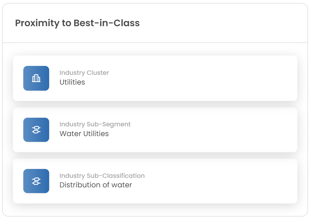This screenshot has height=219, width=310.
Task: Click the icon beside Industry Sub-Segment
Action: (x=36, y=130)
